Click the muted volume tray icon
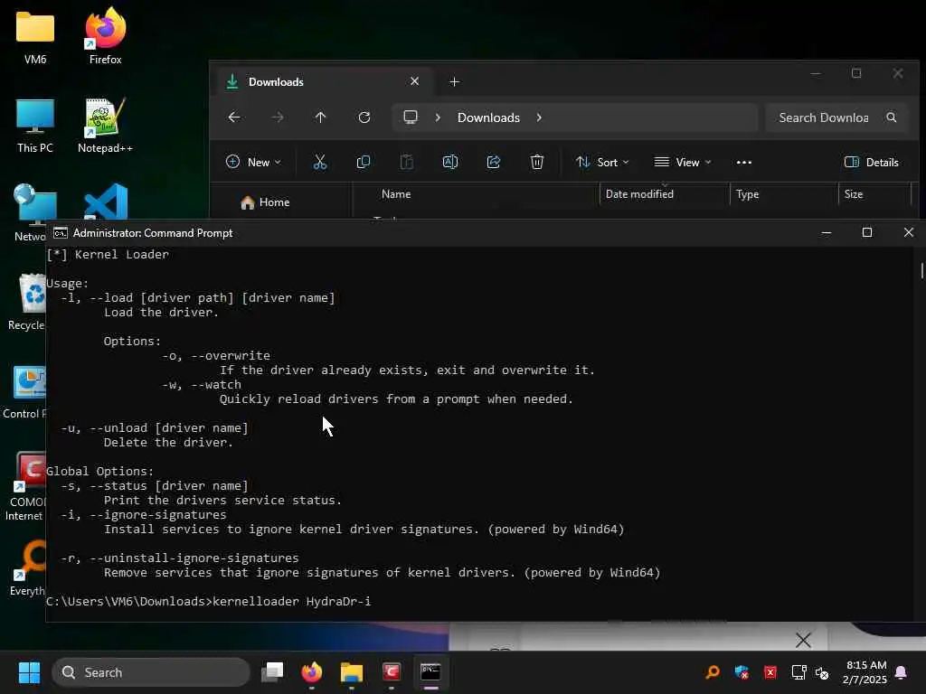The width and height of the screenshot is (926, 694). click(822, 672)
